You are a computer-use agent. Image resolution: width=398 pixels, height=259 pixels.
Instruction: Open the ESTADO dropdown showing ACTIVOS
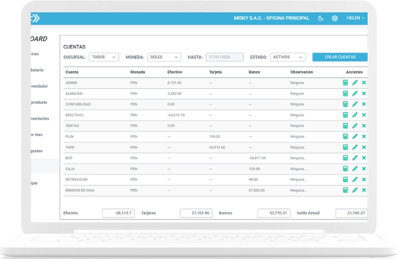[288, 57]
